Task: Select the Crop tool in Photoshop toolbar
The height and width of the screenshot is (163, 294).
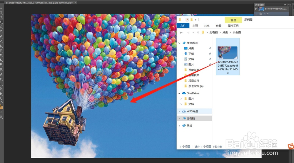Action: 1,27
